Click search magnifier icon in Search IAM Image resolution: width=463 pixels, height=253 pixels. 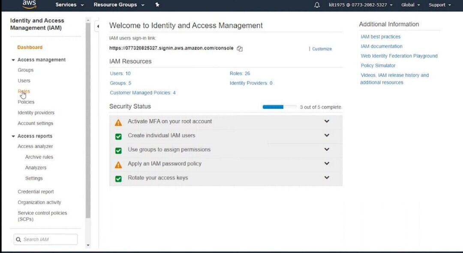coord(18,240)
